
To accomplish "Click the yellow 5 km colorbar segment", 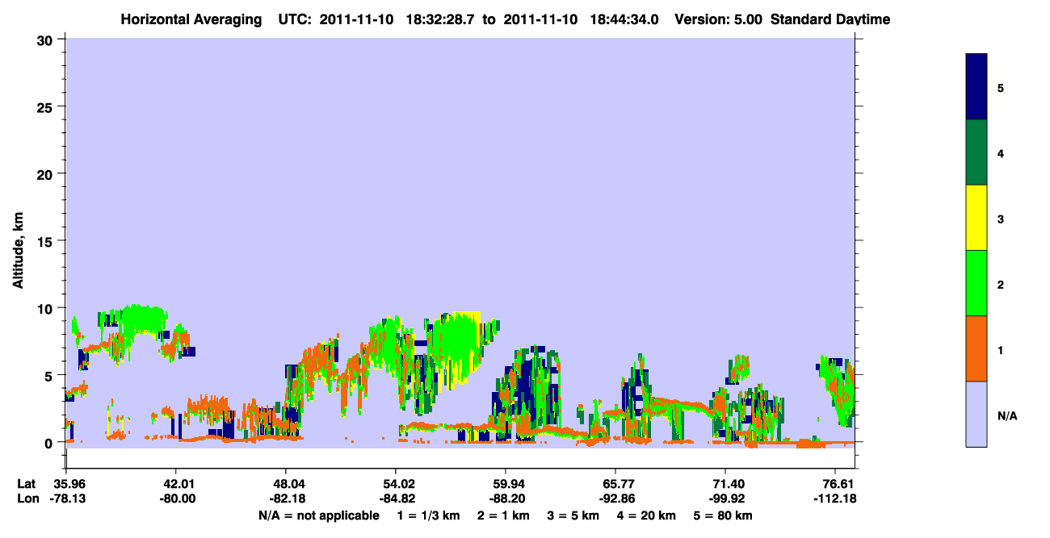I will 976,218.
